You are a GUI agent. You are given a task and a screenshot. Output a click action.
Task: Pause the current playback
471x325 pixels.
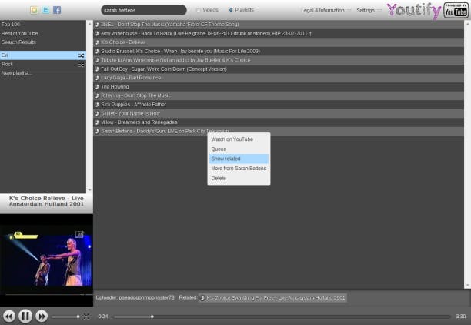click(x=25, y=316)
